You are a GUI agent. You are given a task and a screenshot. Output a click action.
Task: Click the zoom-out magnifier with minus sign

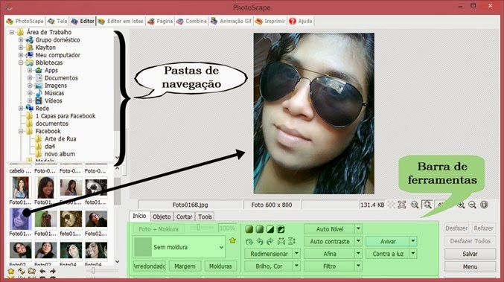(x=472, y=205)
